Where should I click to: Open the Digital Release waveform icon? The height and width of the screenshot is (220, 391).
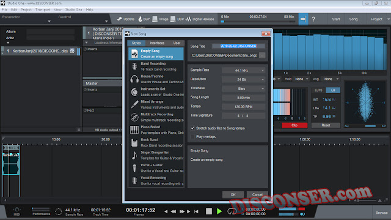(x=188, y=19)
